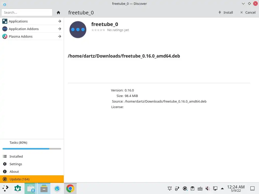Screen dimensions: 259x194
Task: Focus the Search input field
Action: tap(27, 13)
